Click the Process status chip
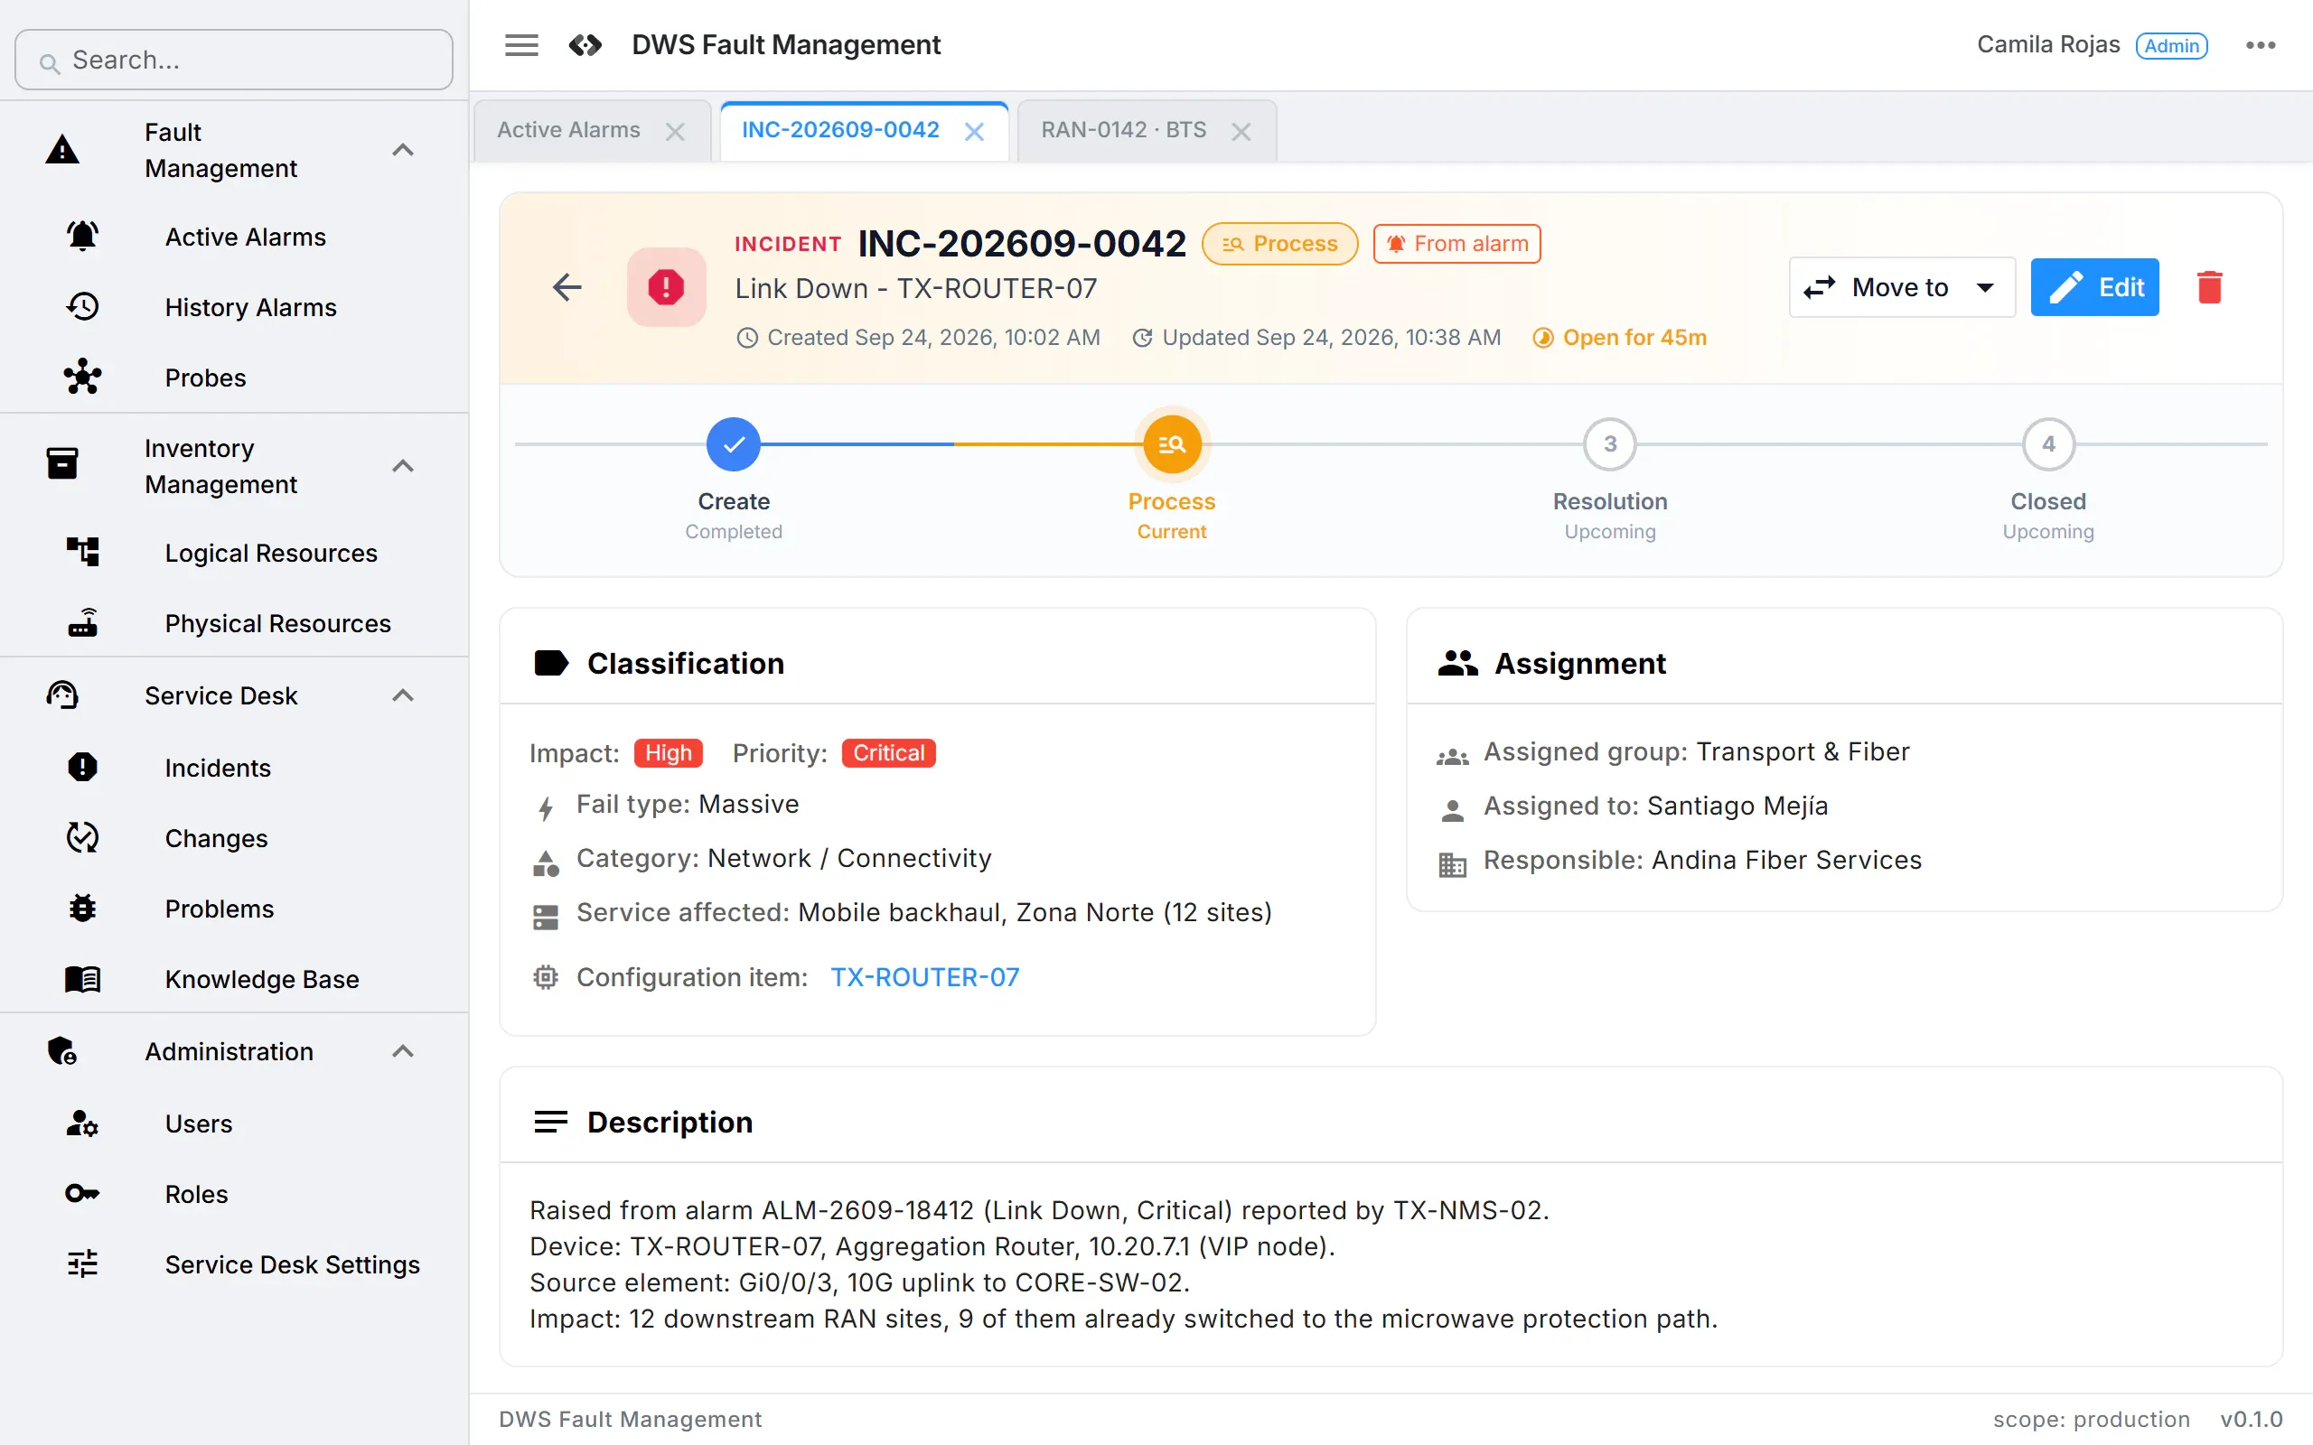This screenshot has height=1445, width=2313. pyautogui.click(x=1278, y=244)
